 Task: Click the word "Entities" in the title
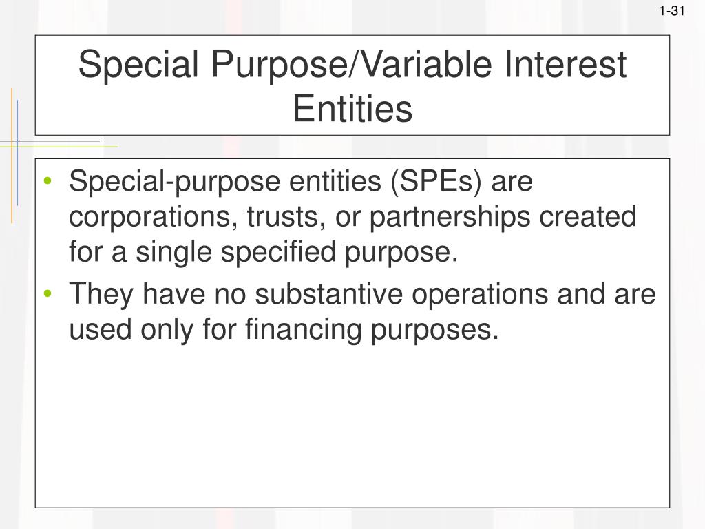352,109
